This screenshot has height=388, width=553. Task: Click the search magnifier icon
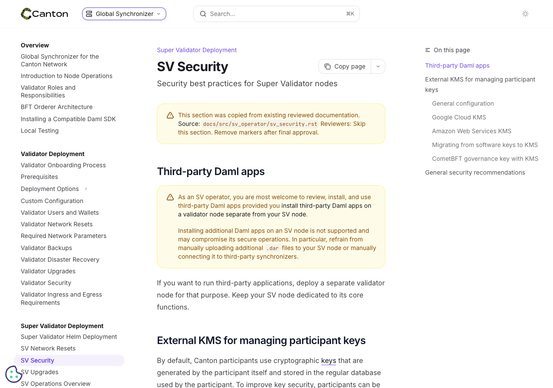point(203,14)
